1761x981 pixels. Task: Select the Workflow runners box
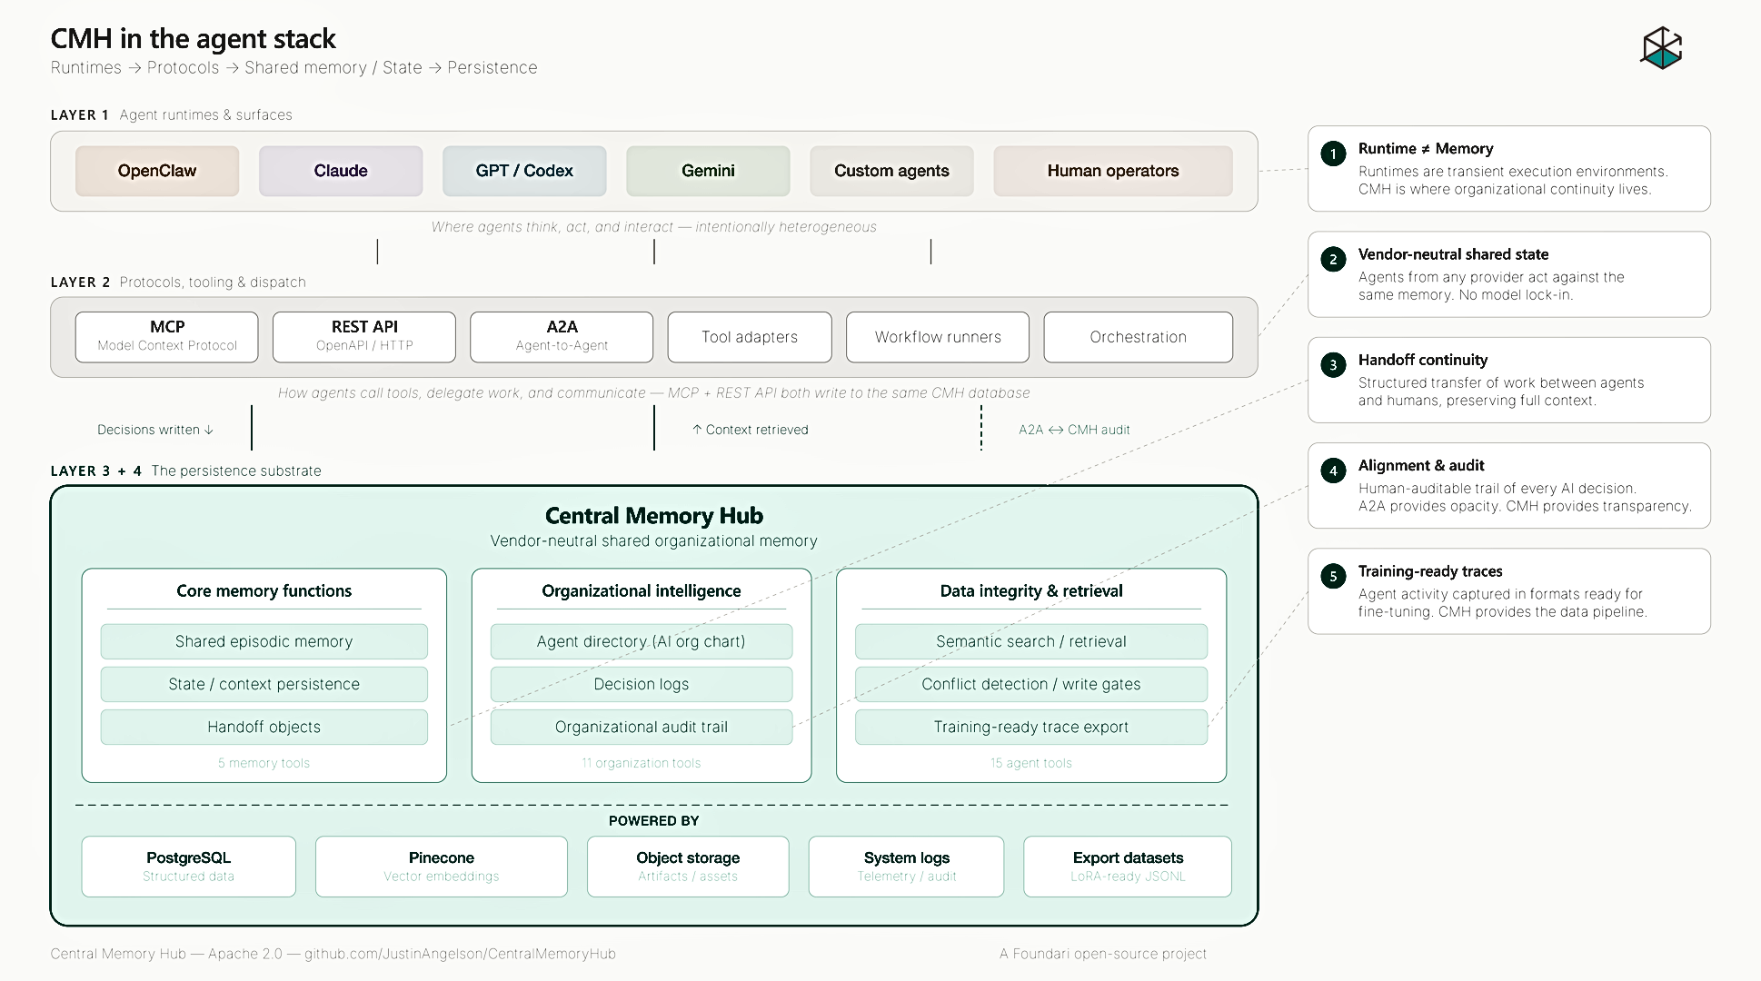pos(938,337)
